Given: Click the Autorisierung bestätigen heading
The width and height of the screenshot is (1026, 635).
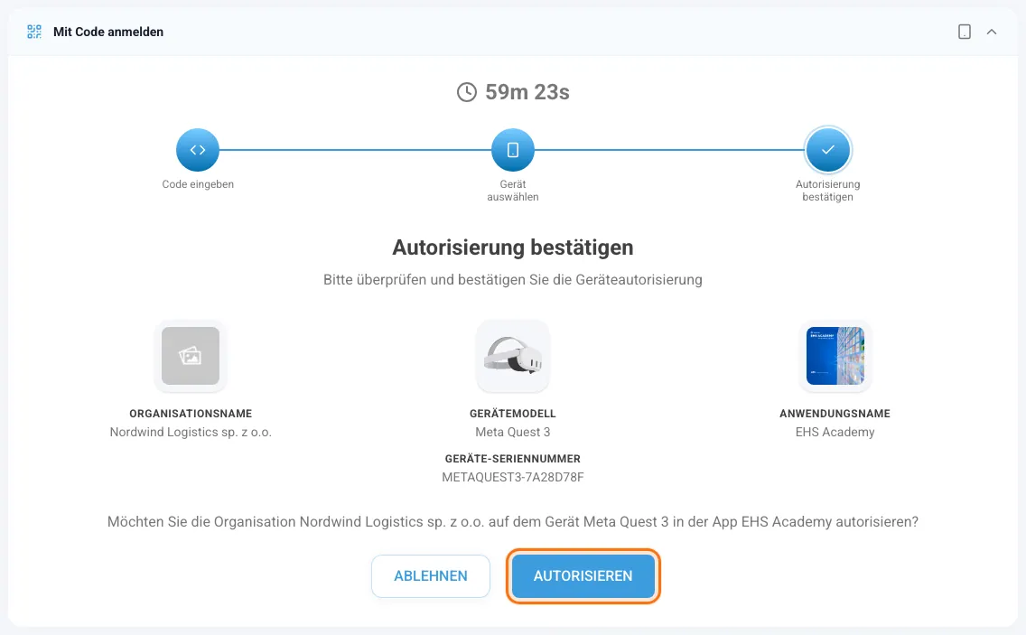Looking at the screenshot, I should pos(513,247).
